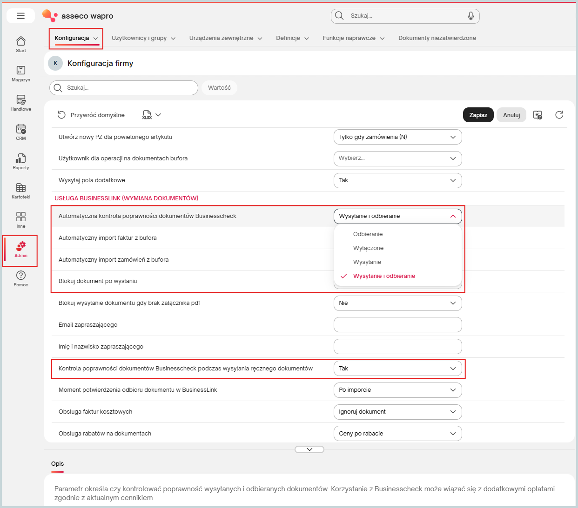Image resolution: width=578 pixels, height=508 pixels.
Task: Expand the Wysyłaj pola dodatkowe dropdown
Action: pos(398,180)
